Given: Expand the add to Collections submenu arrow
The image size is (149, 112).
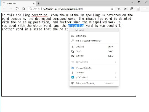Looking at the screenshot, I should click(x=116, y=62).
